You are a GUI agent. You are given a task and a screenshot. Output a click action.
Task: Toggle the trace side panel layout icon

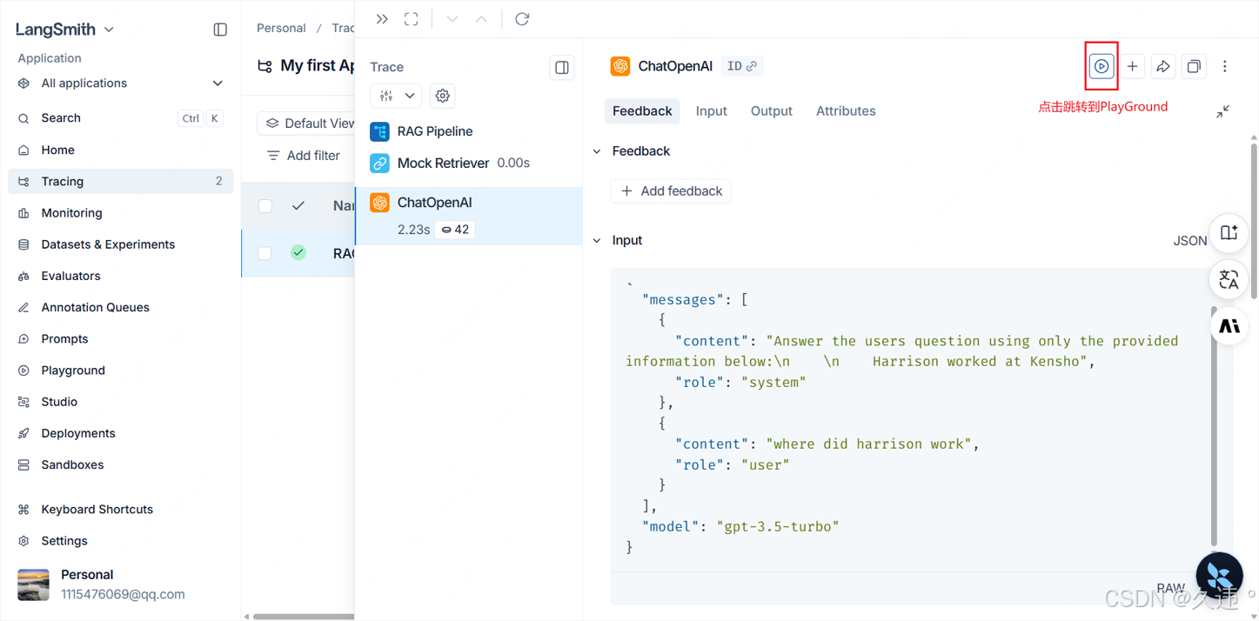tap(562, 67)
